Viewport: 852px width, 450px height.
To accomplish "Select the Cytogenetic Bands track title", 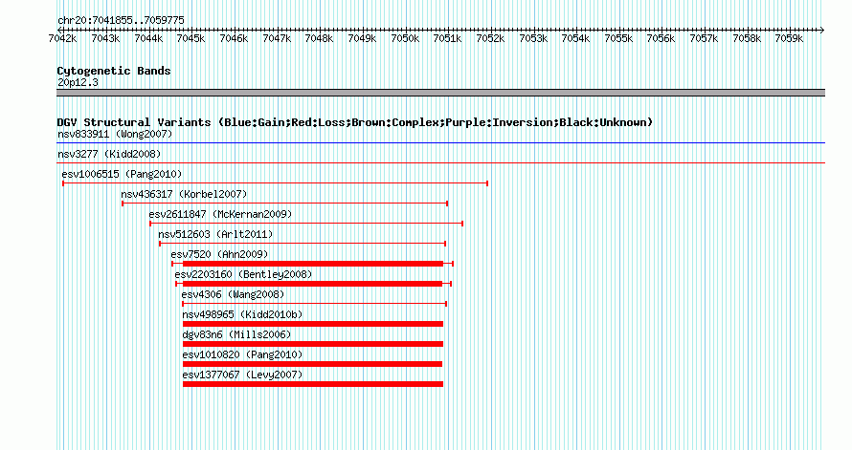I will [114, 71].
